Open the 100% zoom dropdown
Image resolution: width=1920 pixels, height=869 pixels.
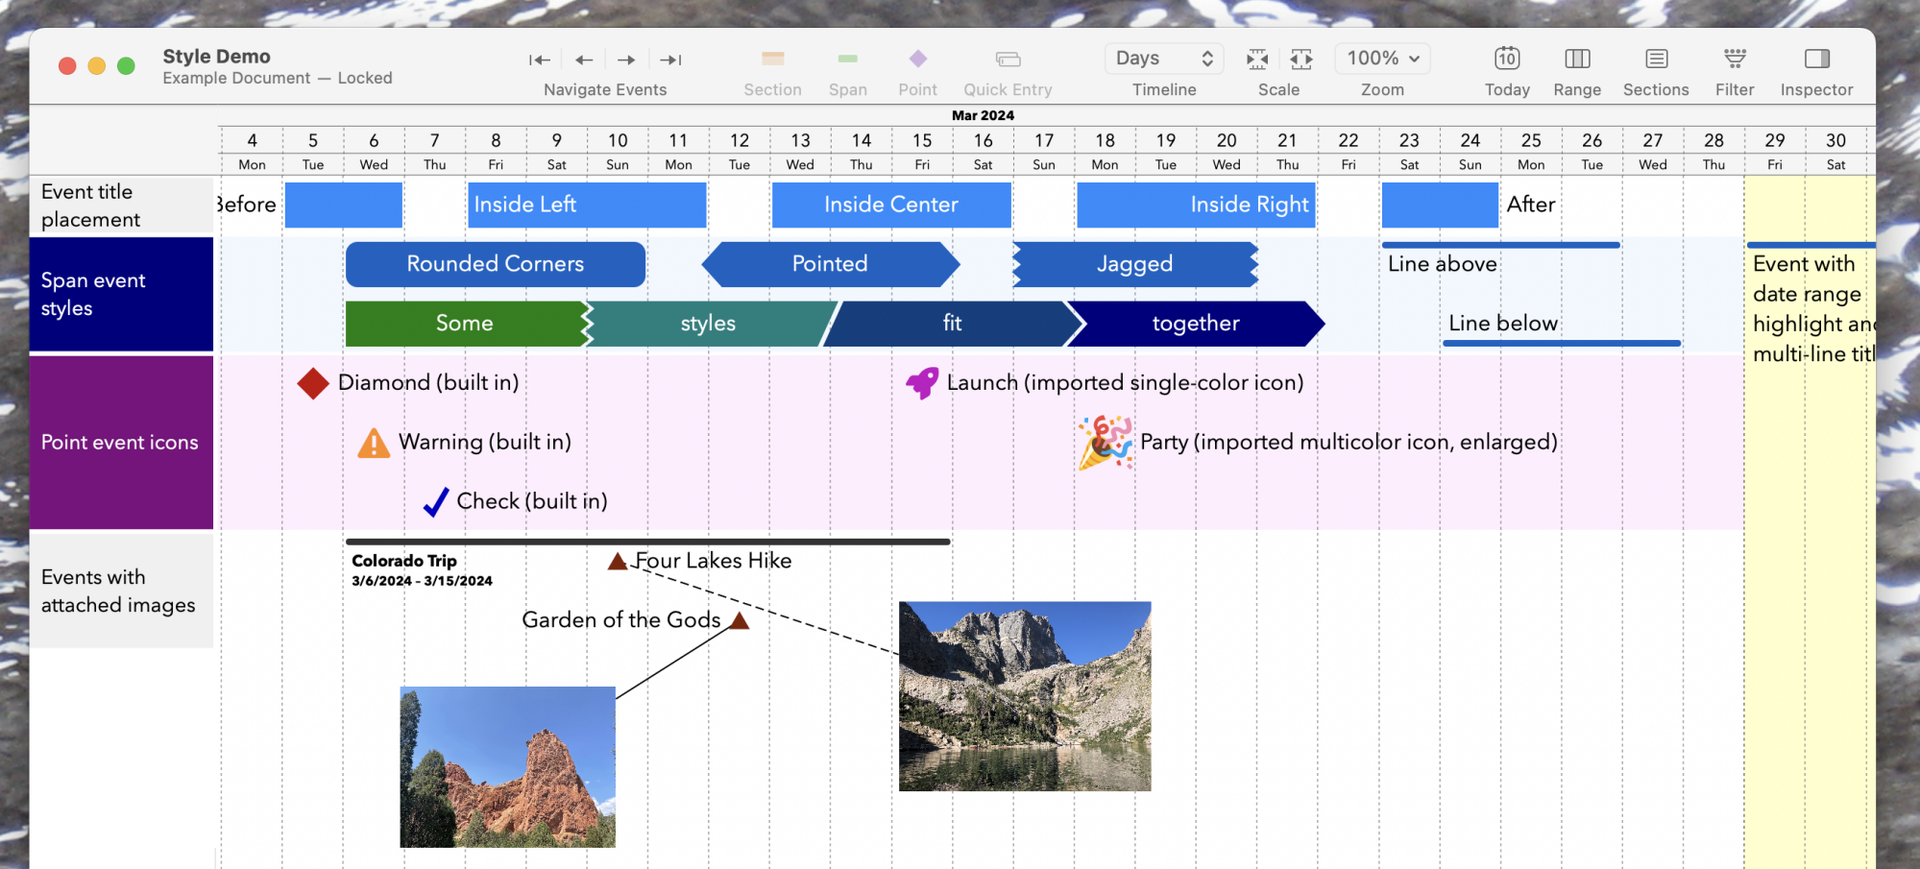(1382, 59)
